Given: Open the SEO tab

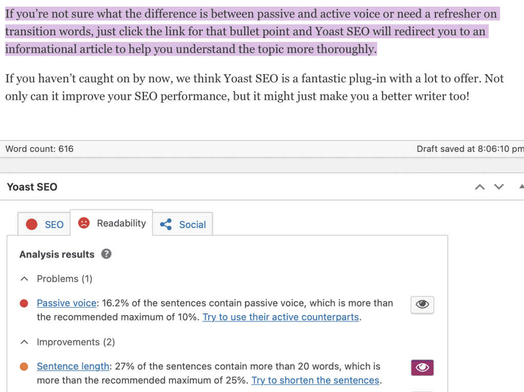Looking at the screenshot, I should [44, 224].
